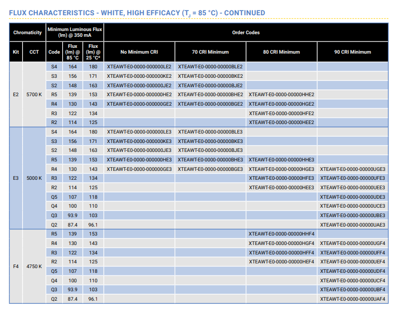Select the 'F4' kit cell
400x317 pixels.
click(16, 267)
